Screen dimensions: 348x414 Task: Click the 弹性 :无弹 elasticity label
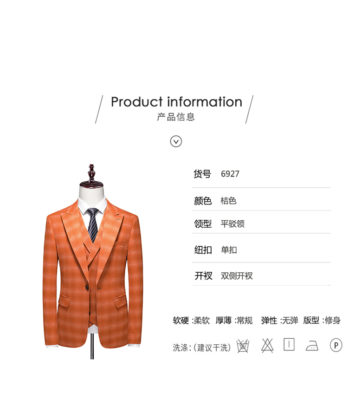(x=280, y=320)
